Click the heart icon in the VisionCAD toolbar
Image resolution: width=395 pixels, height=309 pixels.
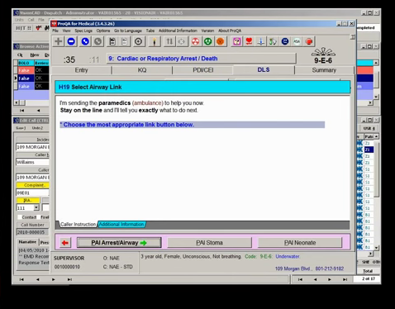pos(39,28)
